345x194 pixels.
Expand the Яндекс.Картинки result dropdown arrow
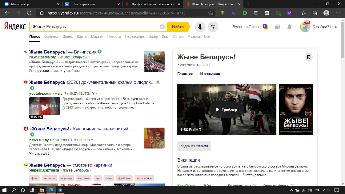91,171
